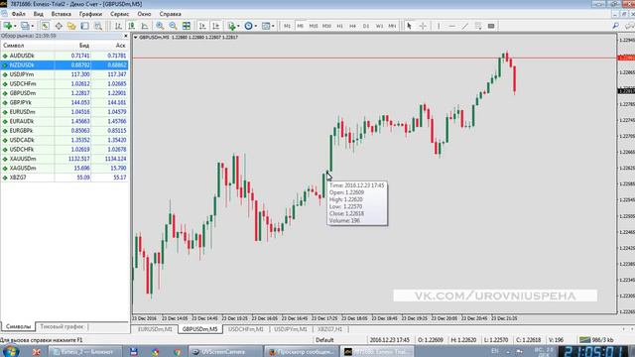635x357 pixels.
Task: Open the Окно menu
Action: pos(144,14)
